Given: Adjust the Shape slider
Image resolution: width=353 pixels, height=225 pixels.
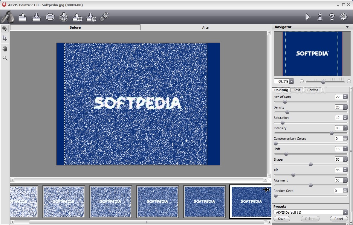Looking at the screenshot, I should tap(311, 165).
